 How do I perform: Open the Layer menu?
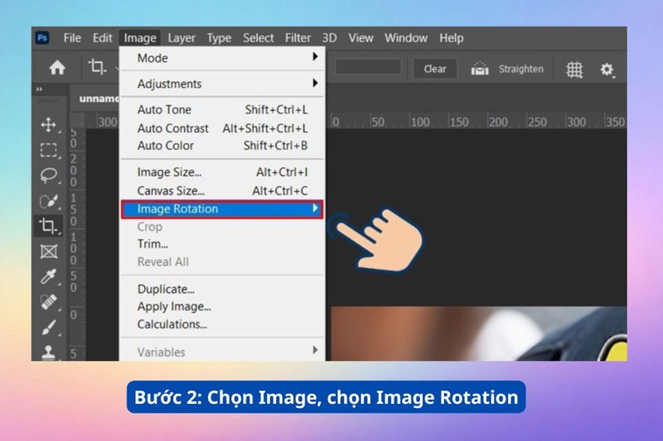coord(181,38)
